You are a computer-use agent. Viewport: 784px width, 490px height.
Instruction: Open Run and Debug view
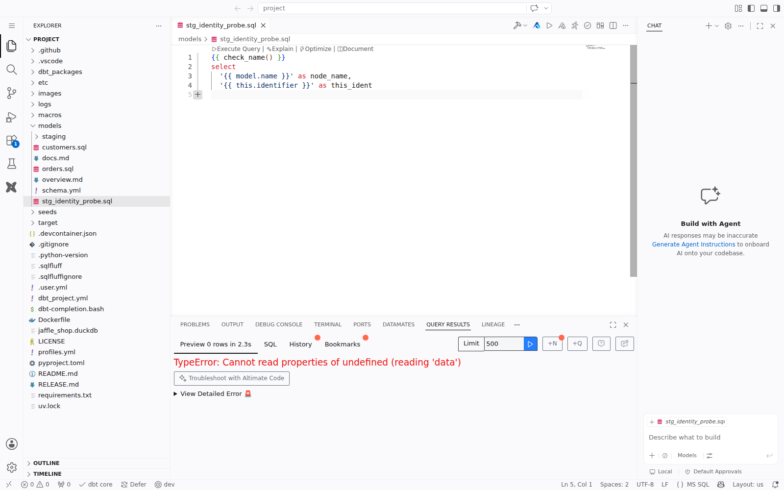coord(12,117)
